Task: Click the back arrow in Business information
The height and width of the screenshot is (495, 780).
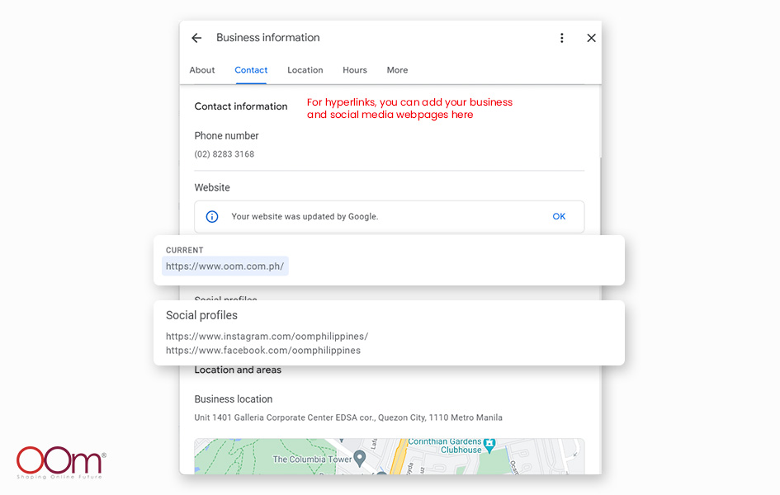Action: tap(196, 38)
